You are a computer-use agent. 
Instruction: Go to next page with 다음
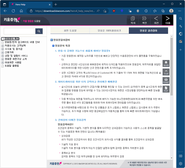(x=168, y=20)
